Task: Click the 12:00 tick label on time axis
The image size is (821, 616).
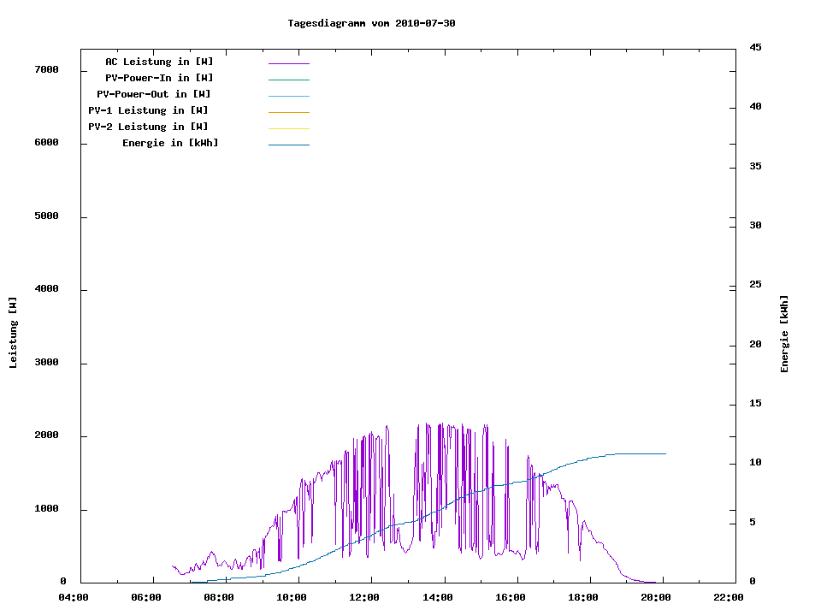Action: coord(364,597)
